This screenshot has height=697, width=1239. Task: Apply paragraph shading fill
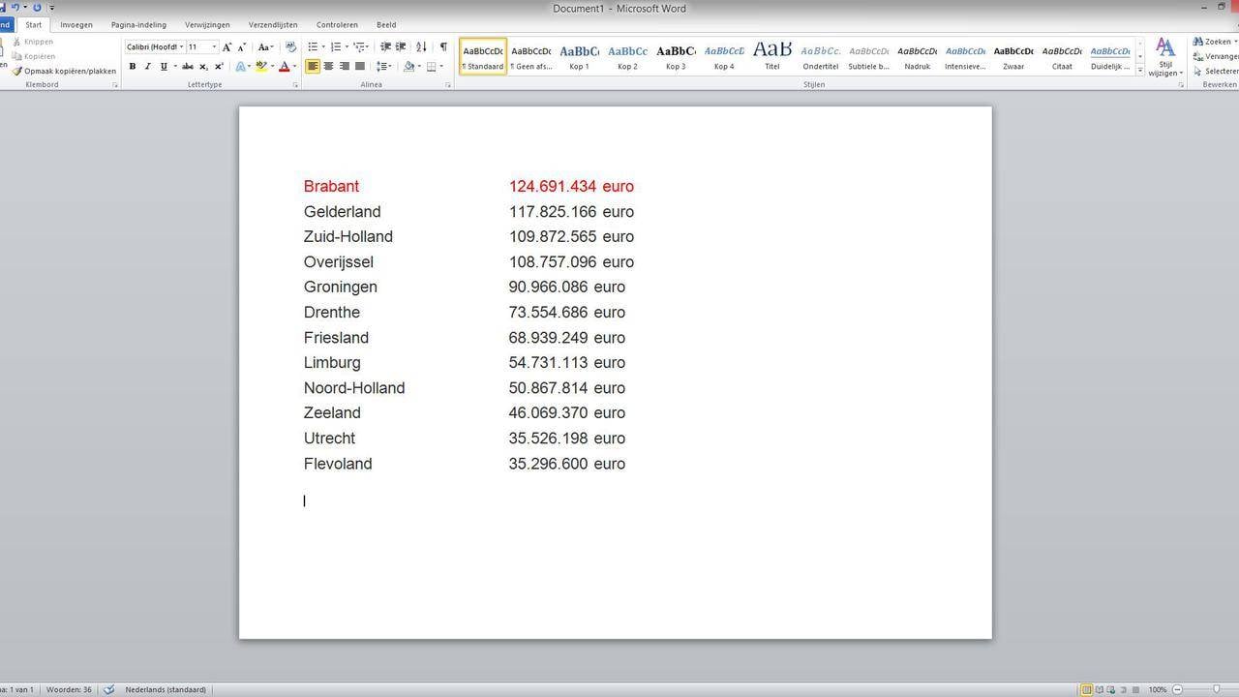pos(408,67)
